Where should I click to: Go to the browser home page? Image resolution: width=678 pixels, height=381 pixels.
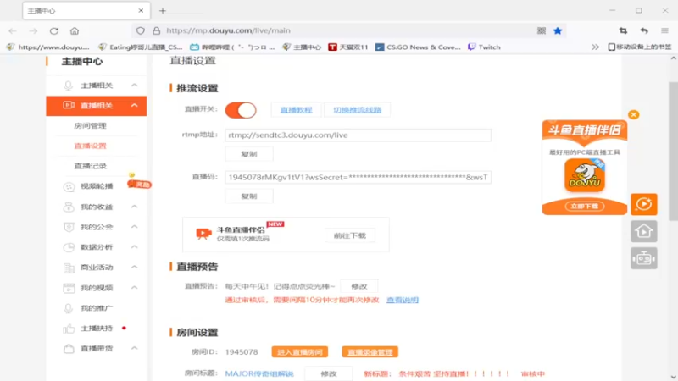click(x=75, y=30)
